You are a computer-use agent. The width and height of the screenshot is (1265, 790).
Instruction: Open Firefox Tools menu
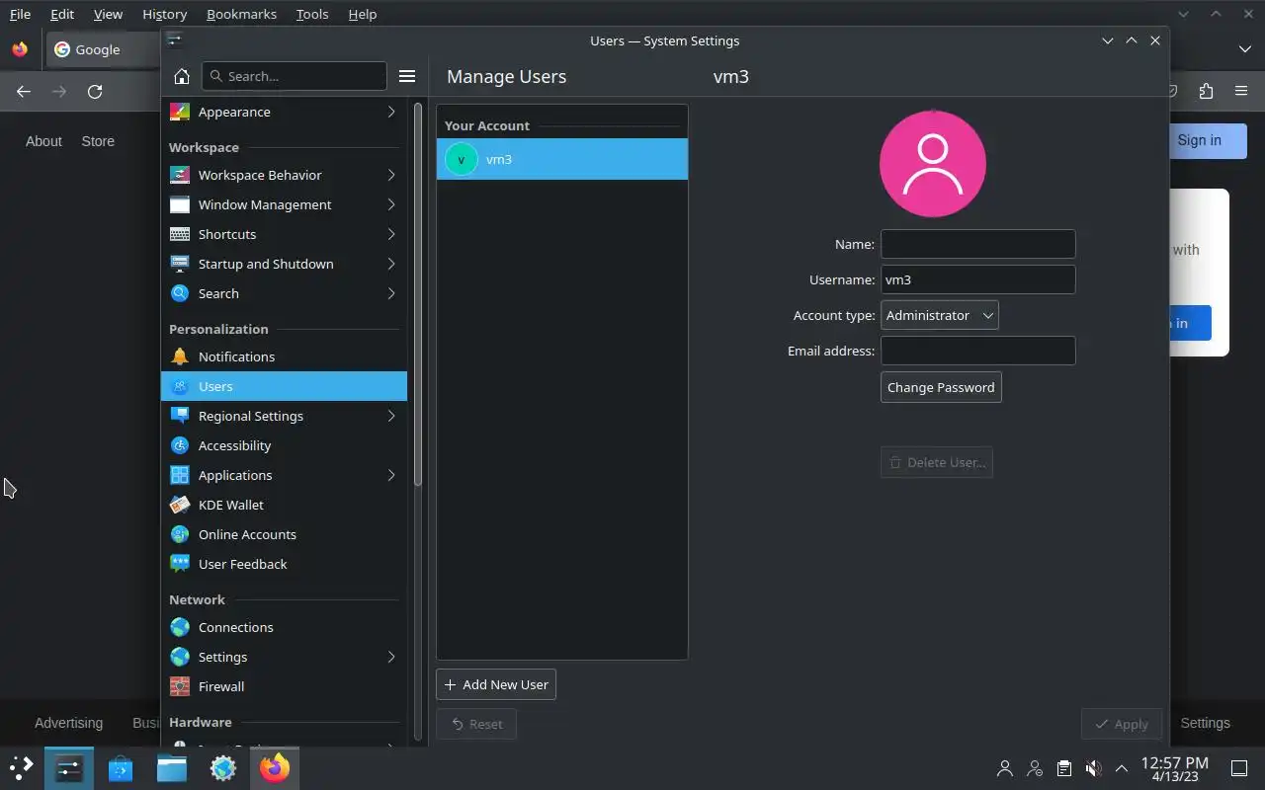coord(312,14)
